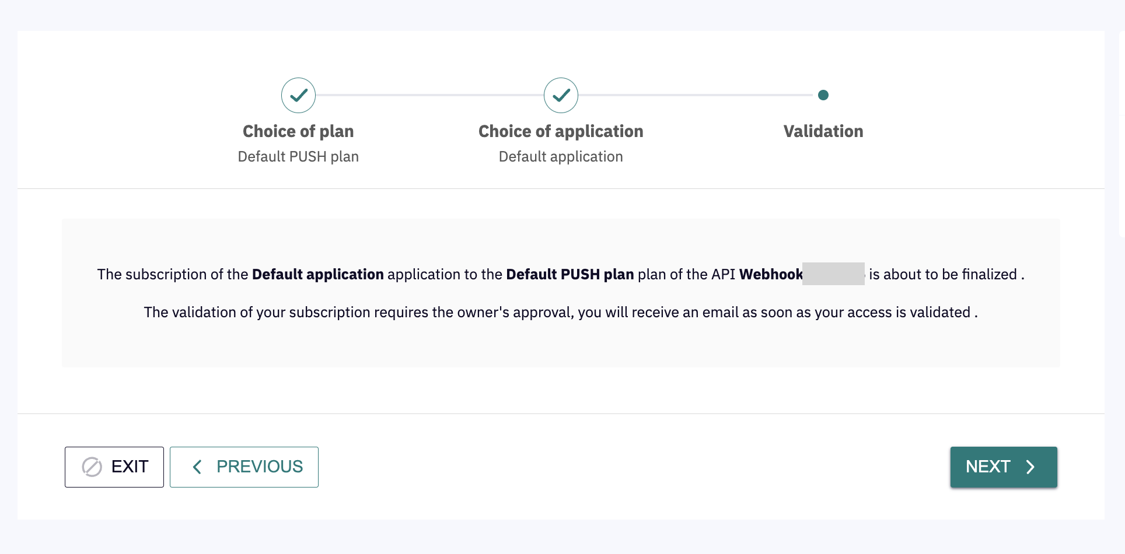Select the Choice of plan step label
1125x554 pixels.
[x=298, y=131]
